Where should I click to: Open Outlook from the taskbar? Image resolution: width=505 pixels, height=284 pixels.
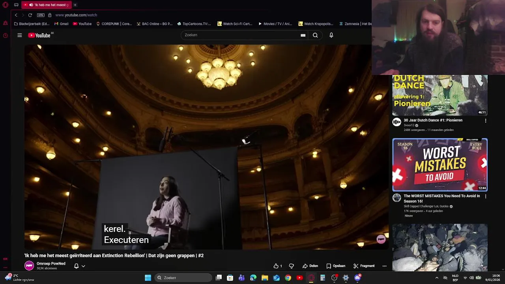(277, 278)
